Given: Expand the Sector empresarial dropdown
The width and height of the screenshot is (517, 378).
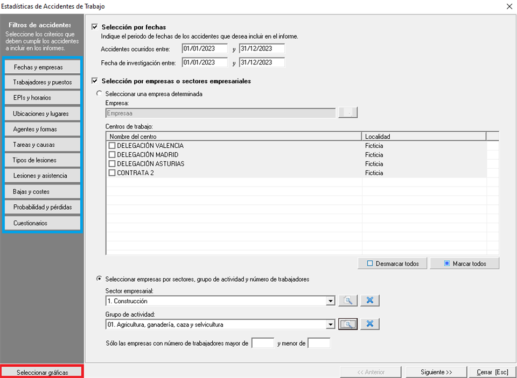Looking at the screenshot, I should click(x=331, y=301).
